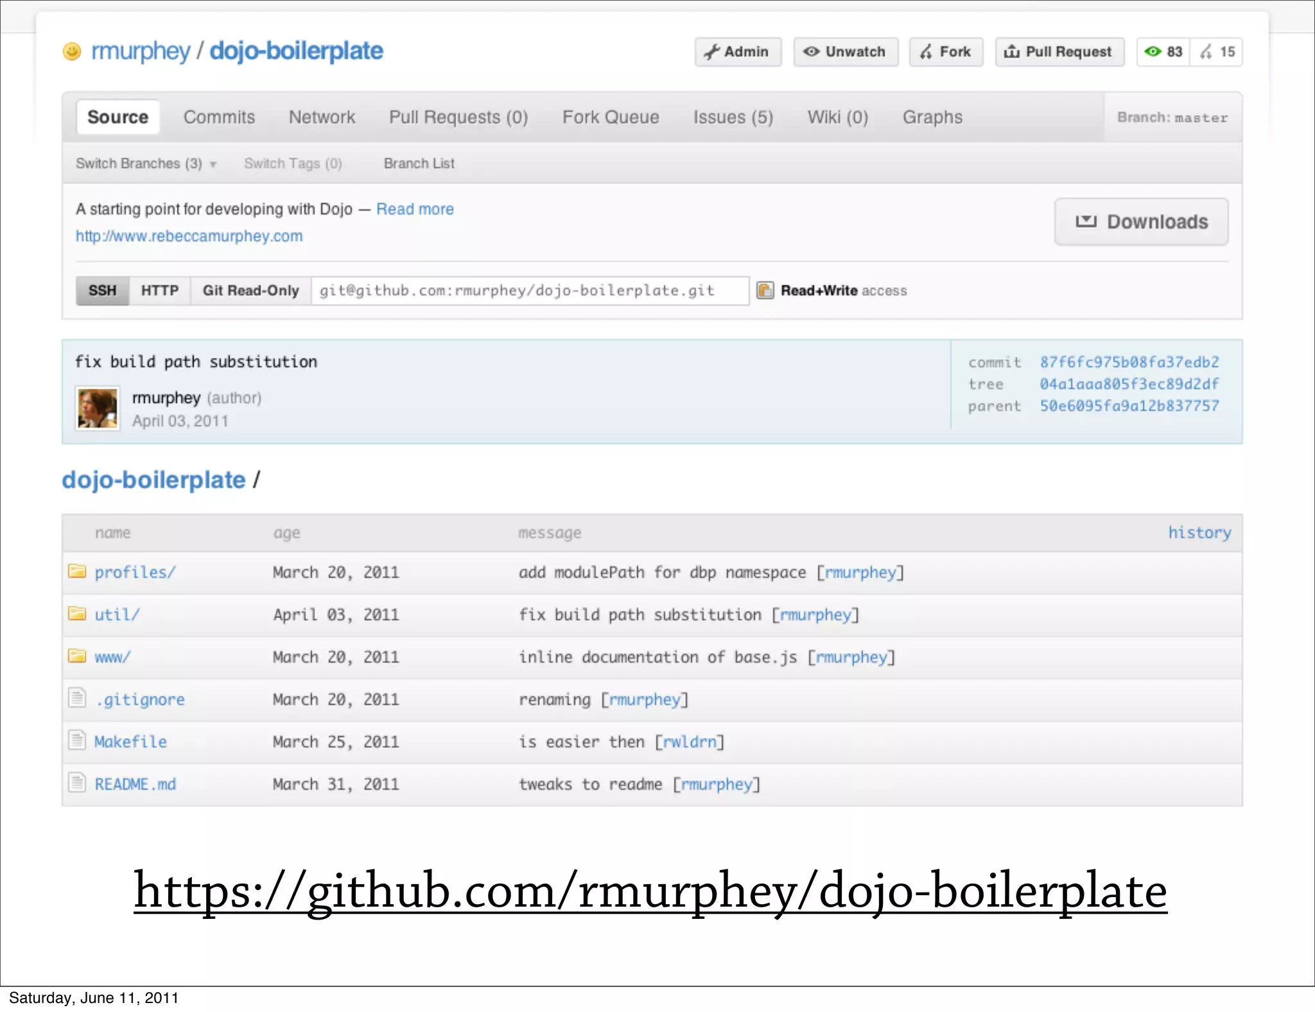View the 83 watchers count
The image size is (1315, 1012).
[x=1163, y=52]
